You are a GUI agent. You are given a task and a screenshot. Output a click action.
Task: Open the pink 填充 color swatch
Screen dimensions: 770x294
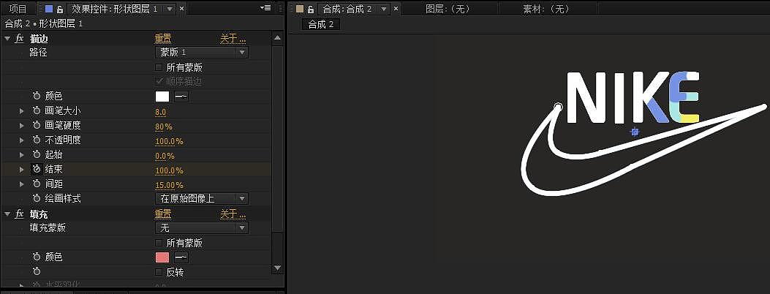point(162,257)
